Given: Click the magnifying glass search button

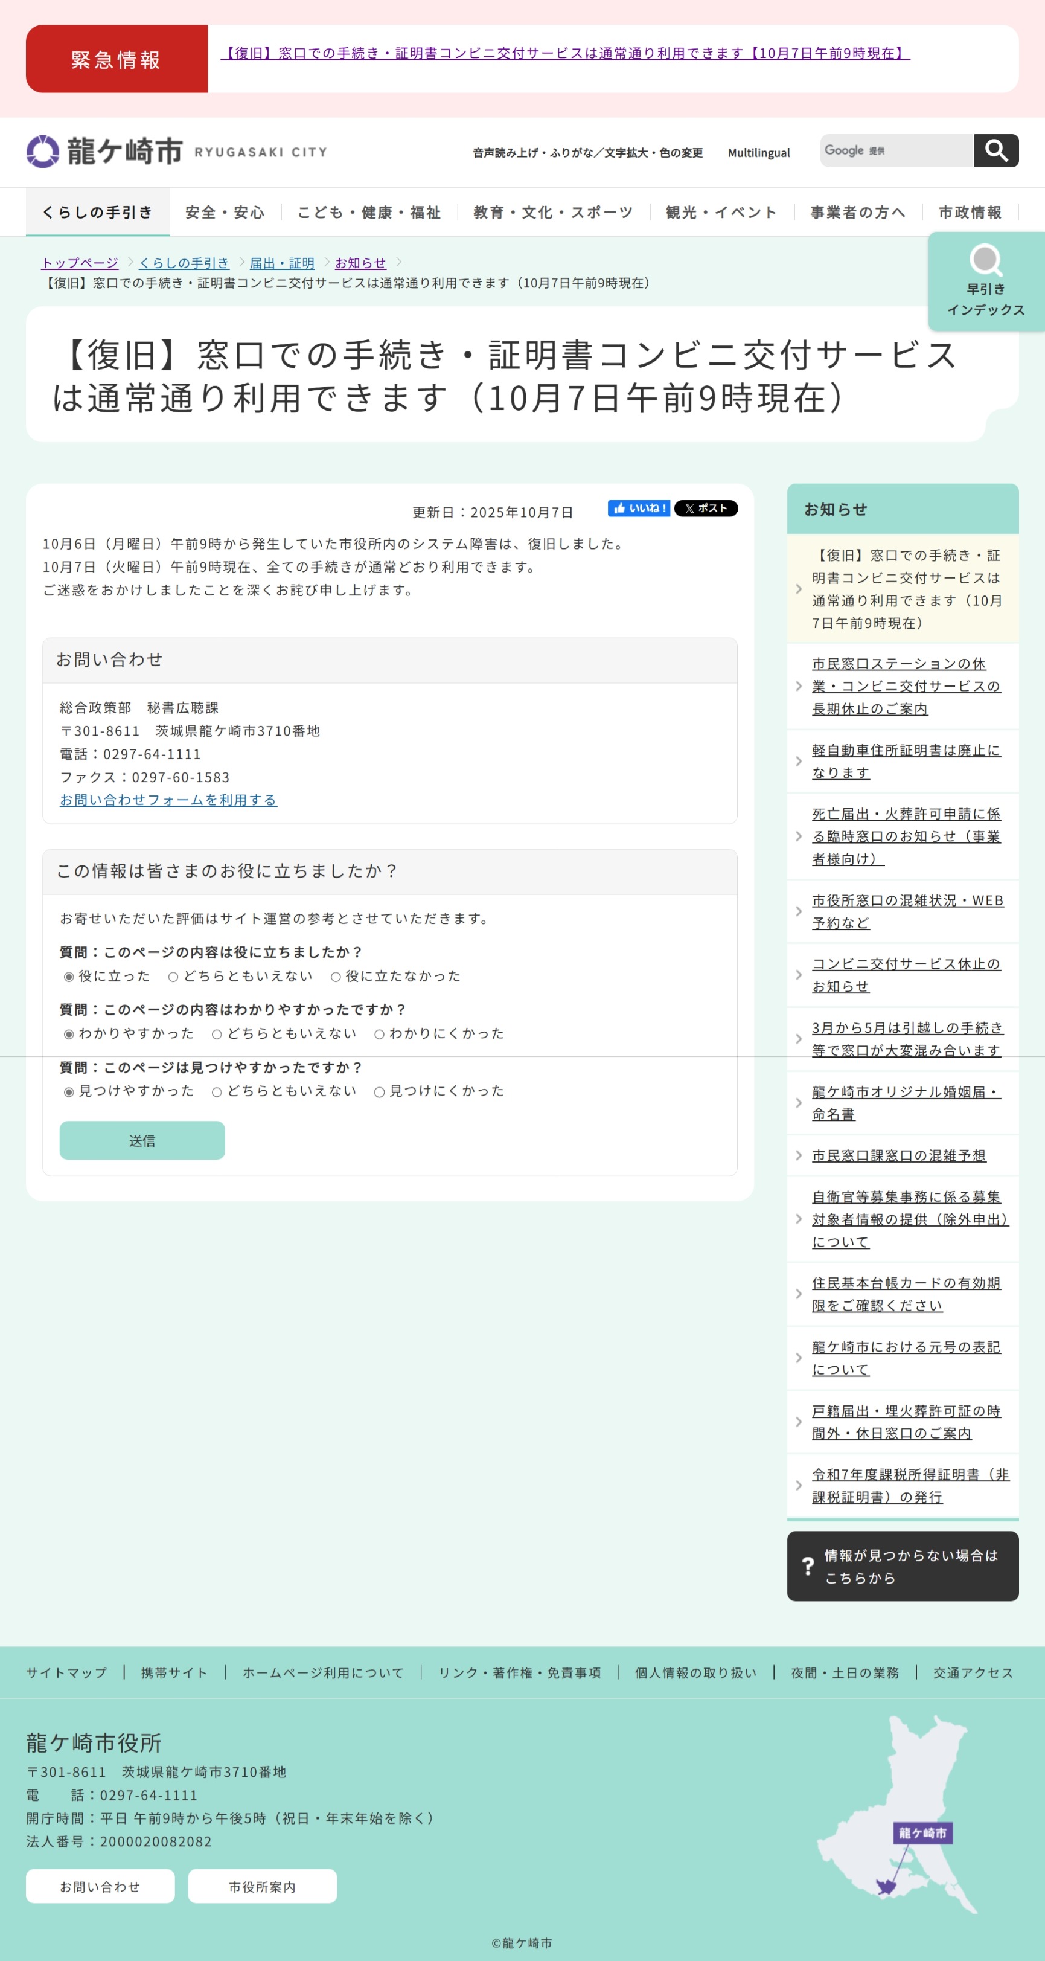Looking at the screenshot, I should pos(995,151).
